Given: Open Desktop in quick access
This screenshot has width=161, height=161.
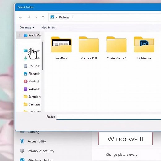Looking at the screenshot, I should [32, 51].
